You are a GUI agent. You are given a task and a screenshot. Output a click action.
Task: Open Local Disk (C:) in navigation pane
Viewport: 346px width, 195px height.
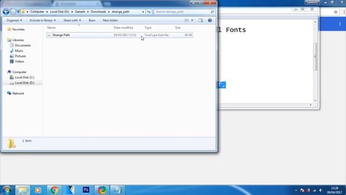click(x=24, y=77)
